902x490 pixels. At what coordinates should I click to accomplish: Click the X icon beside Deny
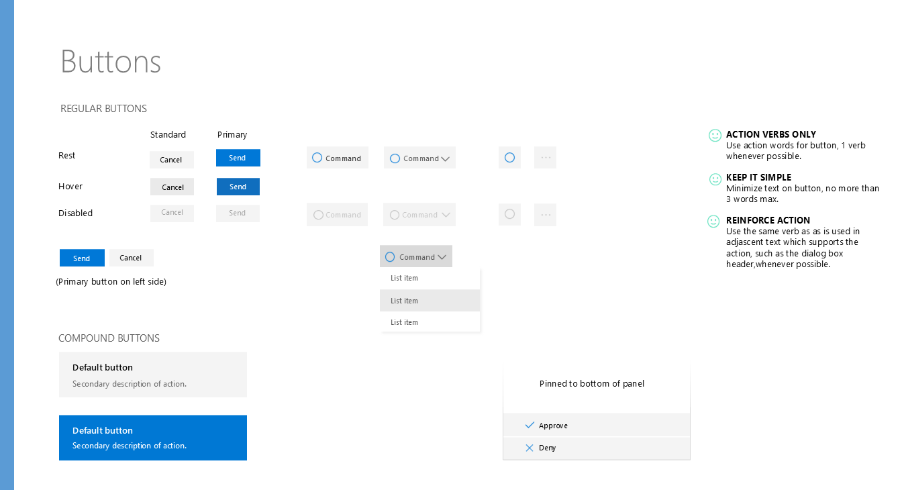coord(530,448)
